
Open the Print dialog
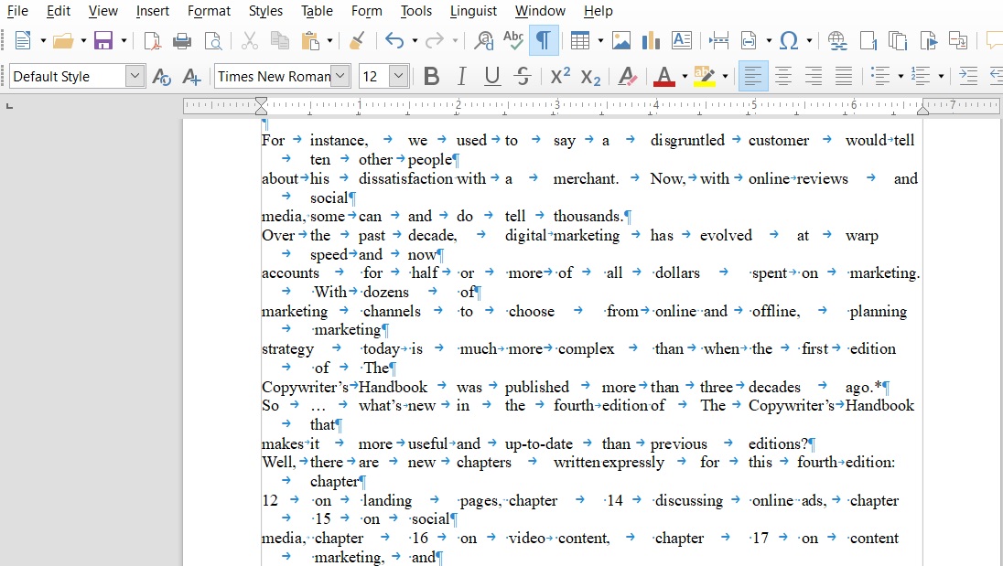(182, 40)
